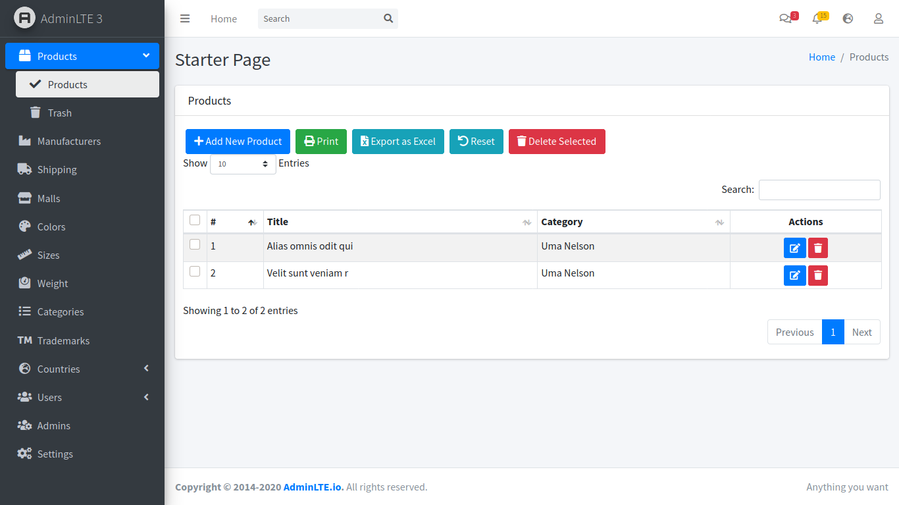
Task: Open the Show entries count dropdown
Action: 243,164
